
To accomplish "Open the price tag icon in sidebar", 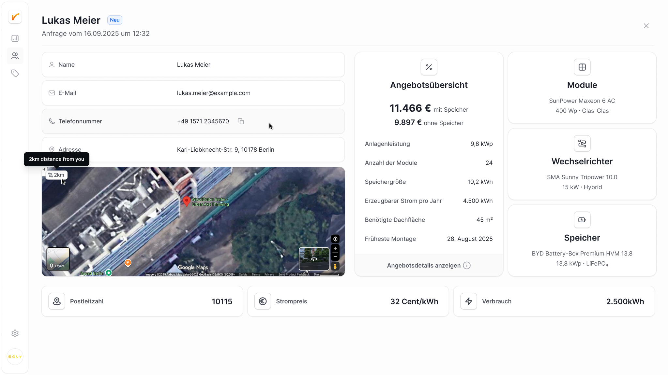I will 15,73.
